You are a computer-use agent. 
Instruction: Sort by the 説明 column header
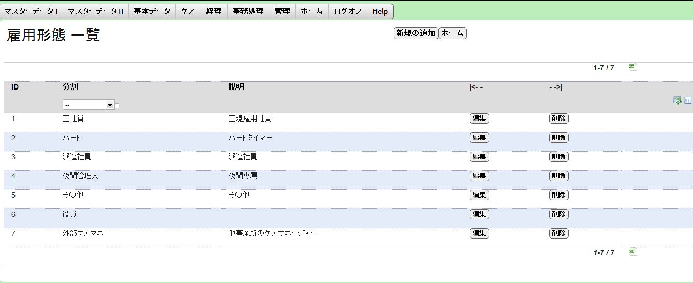[236, 87]
